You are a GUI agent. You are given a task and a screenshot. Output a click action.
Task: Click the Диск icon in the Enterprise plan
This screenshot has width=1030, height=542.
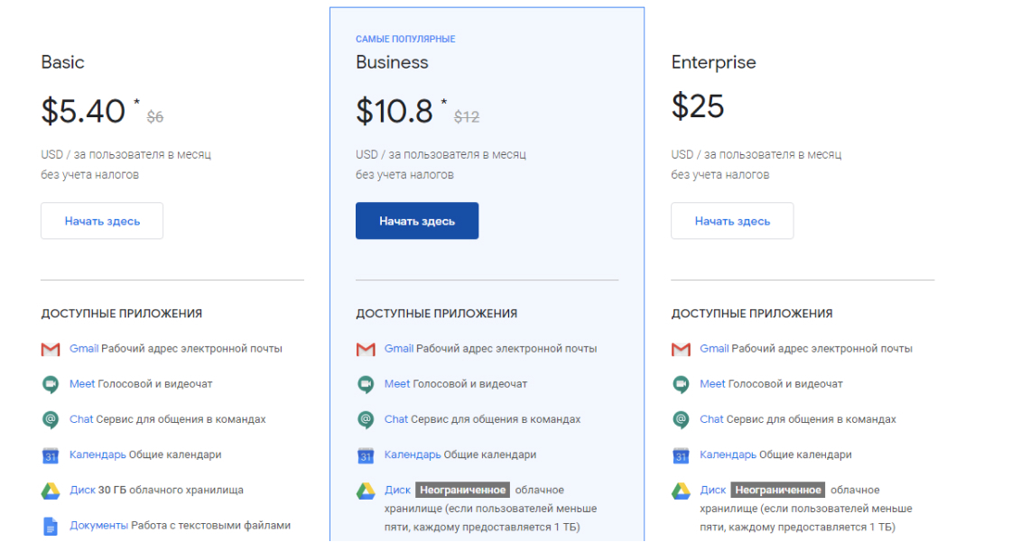point(680,490)
